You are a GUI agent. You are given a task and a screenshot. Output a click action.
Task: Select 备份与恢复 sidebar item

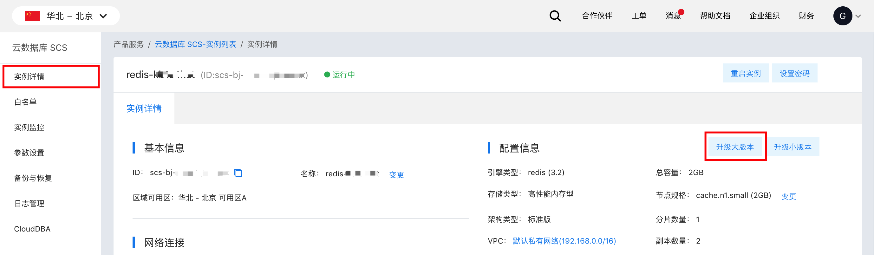[33, 178]
